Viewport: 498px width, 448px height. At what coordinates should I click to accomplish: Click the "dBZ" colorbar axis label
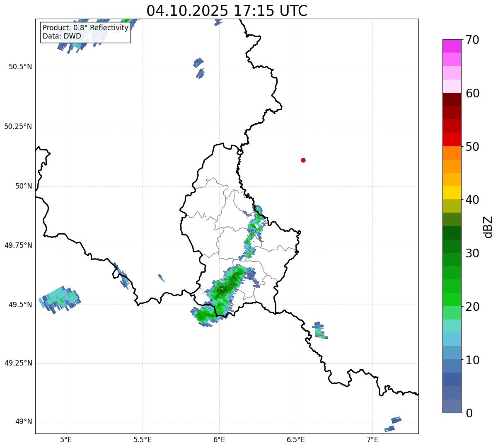(x=488, y=226)
